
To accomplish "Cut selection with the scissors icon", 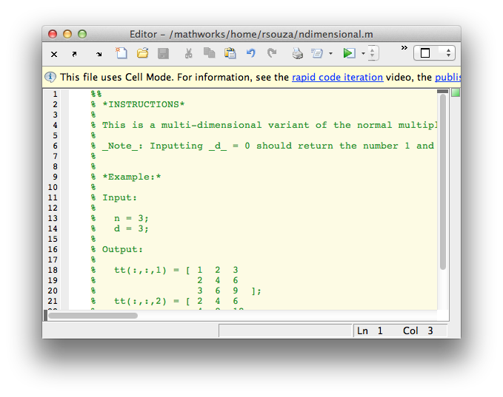I will coord(188,53).
